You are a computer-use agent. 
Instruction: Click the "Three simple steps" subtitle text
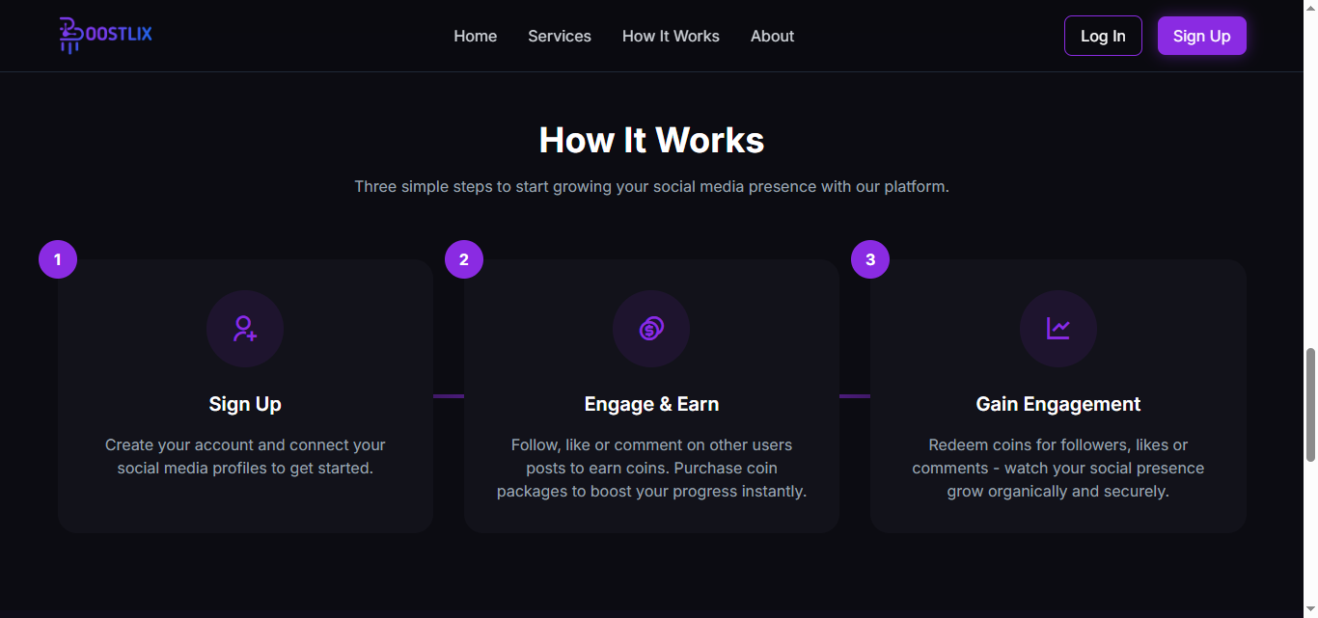651,186
